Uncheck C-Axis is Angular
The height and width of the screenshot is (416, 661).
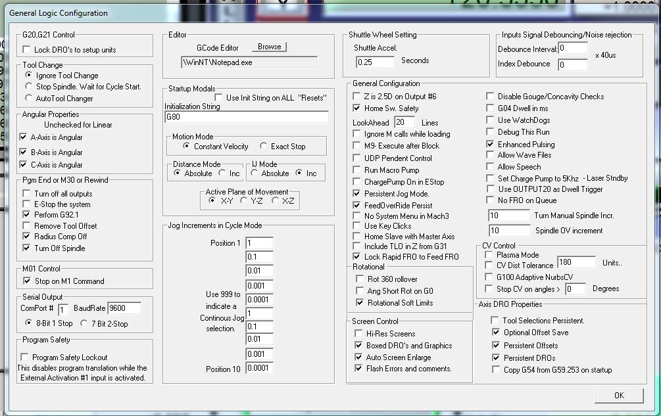click(23, 165)
